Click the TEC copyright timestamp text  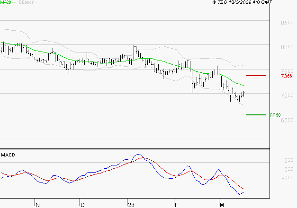pyautogui.click(x=242, y=2)
